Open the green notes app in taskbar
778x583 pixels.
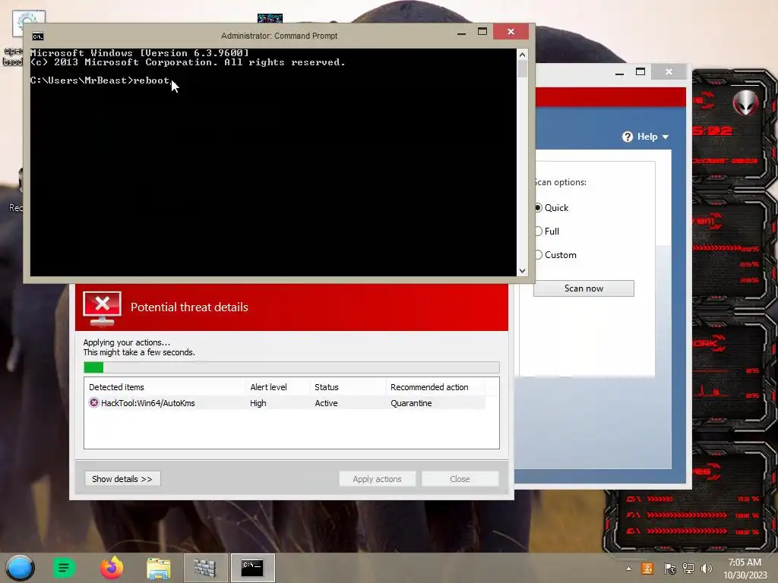coord(64,568)
